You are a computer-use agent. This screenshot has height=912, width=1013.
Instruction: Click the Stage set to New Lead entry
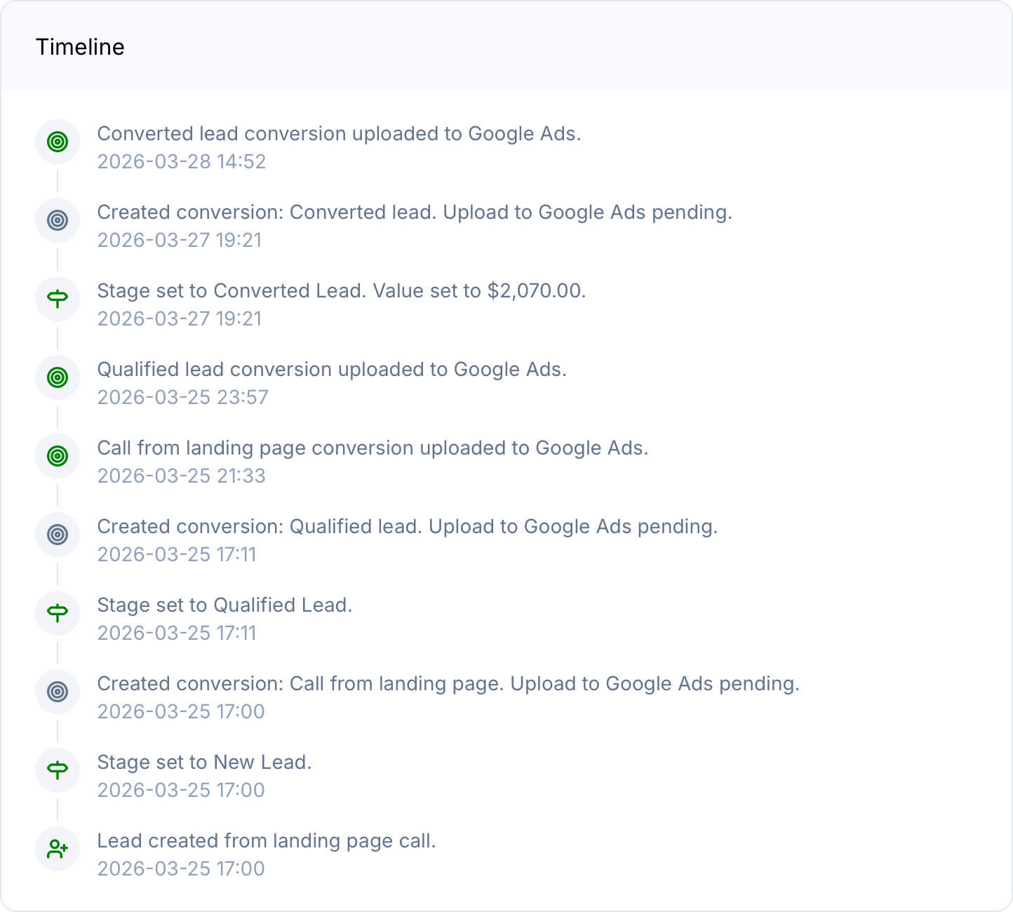point(204,762)
